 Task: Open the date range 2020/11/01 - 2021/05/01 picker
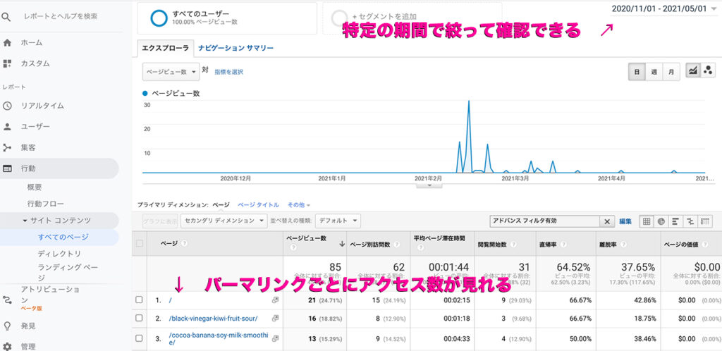point(664,8)
